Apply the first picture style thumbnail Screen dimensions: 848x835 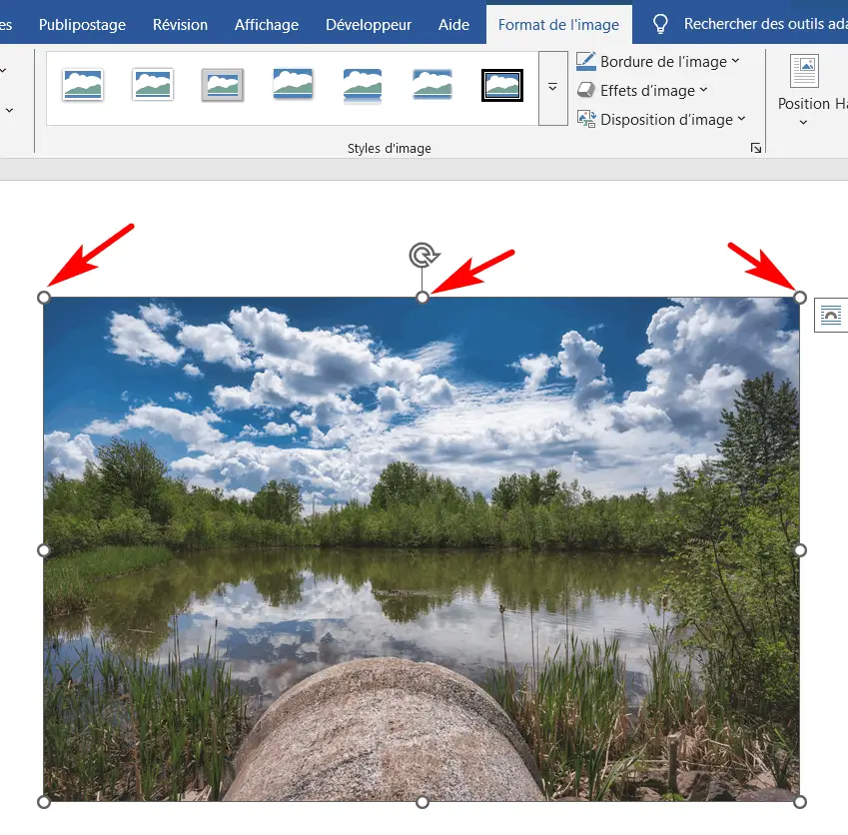coord(83,85)
